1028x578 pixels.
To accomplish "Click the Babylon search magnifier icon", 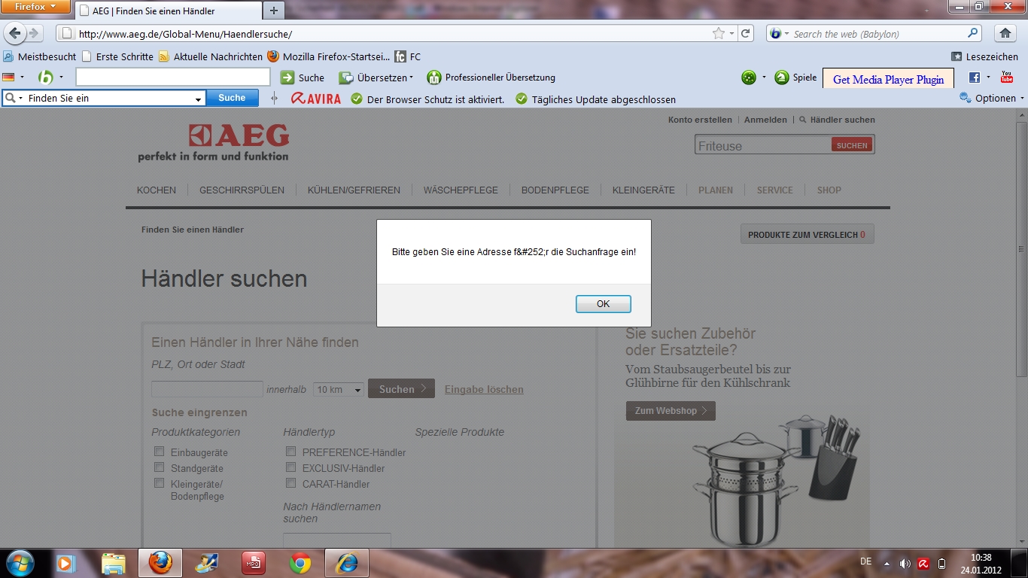I will (x=973, y=33).
